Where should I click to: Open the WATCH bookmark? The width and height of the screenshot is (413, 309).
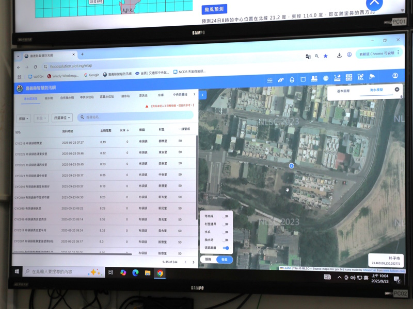(36, 77)
